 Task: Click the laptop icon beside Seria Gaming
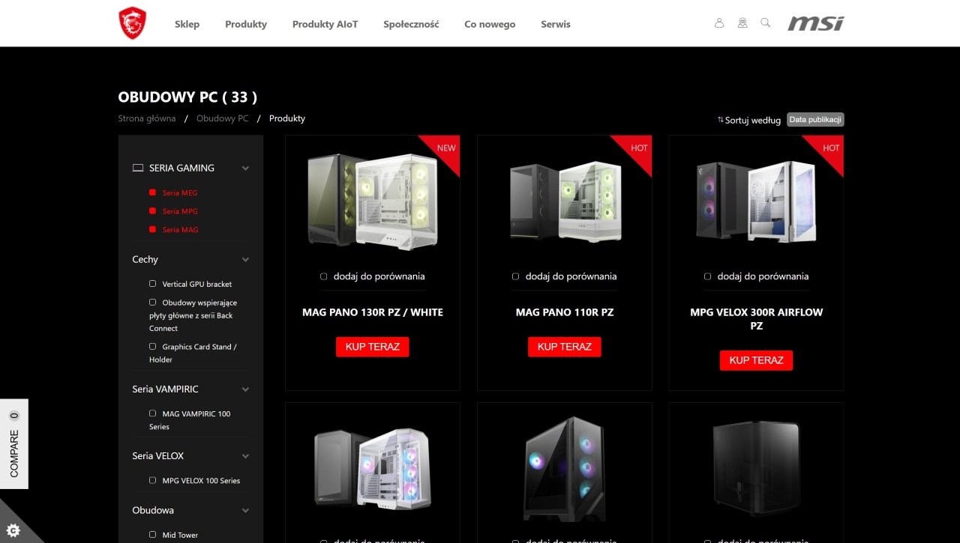tap(138, 168)
